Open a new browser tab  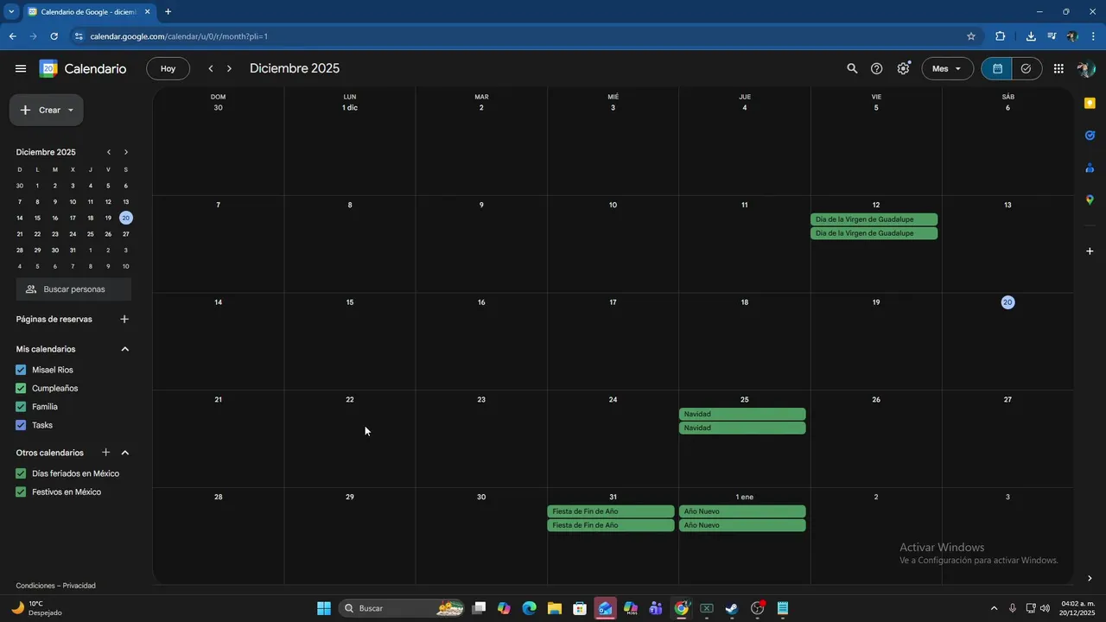(168, 12)
